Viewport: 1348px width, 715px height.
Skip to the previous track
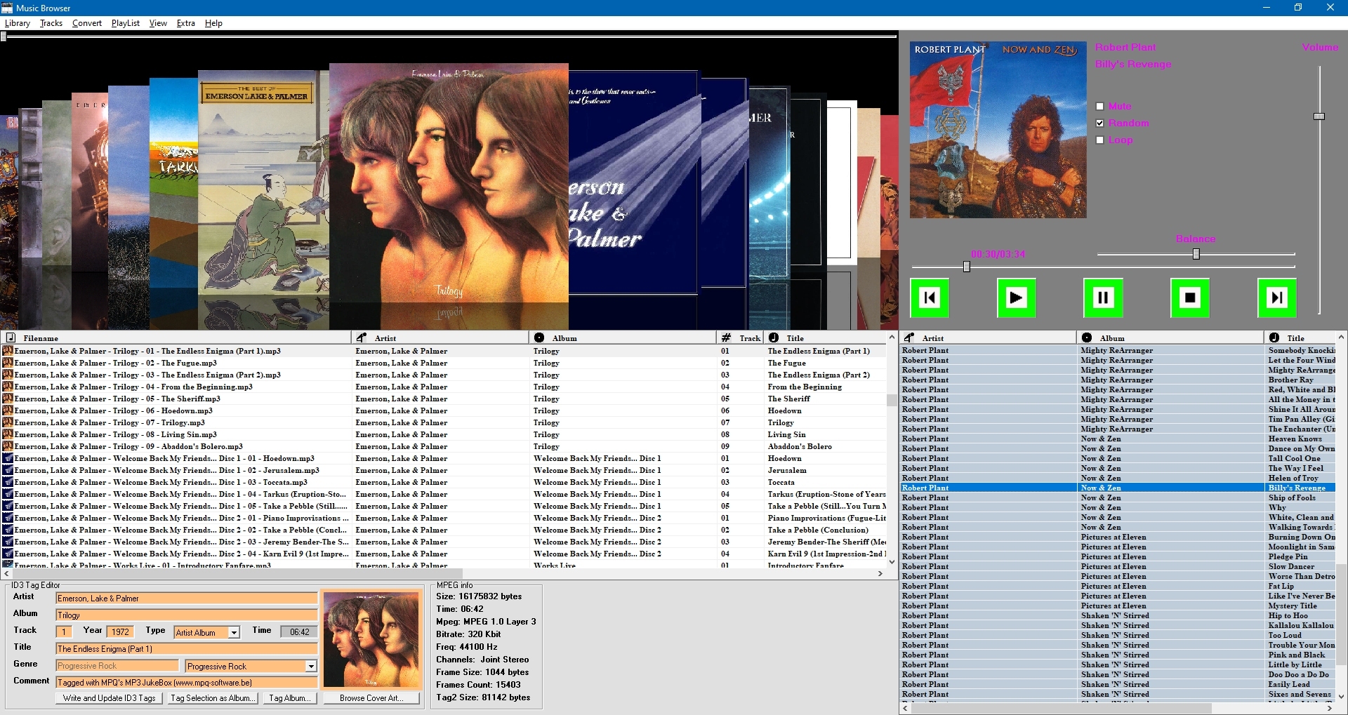click(929, 298)
